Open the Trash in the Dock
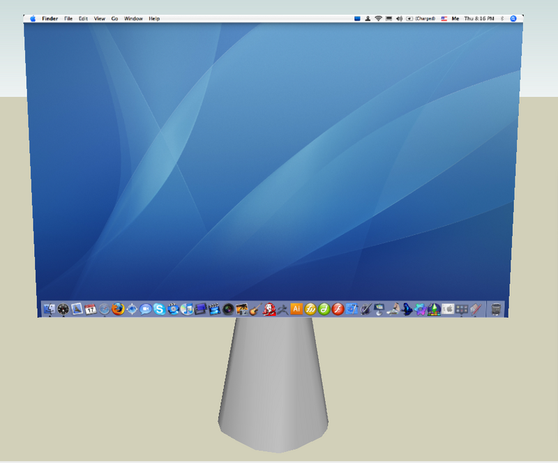 [496, 309]
